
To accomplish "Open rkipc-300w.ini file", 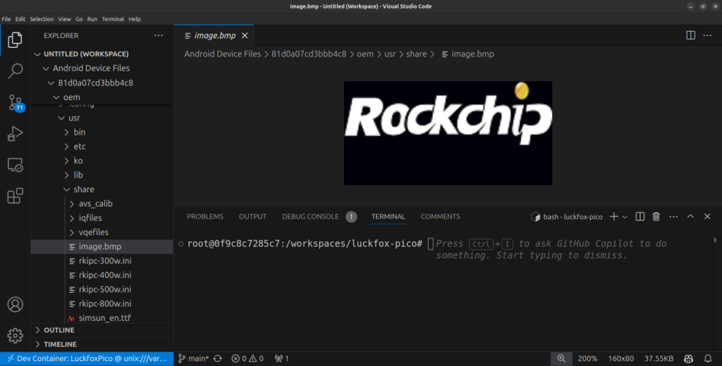I will pyautogui.click(x=102, y=261).
